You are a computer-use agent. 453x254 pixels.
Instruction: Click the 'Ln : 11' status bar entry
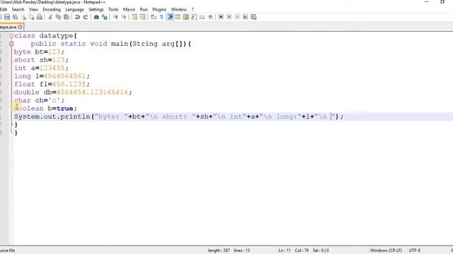point(285,250)
